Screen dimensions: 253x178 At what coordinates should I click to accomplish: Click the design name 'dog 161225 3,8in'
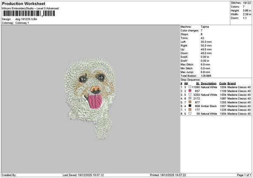26,19
